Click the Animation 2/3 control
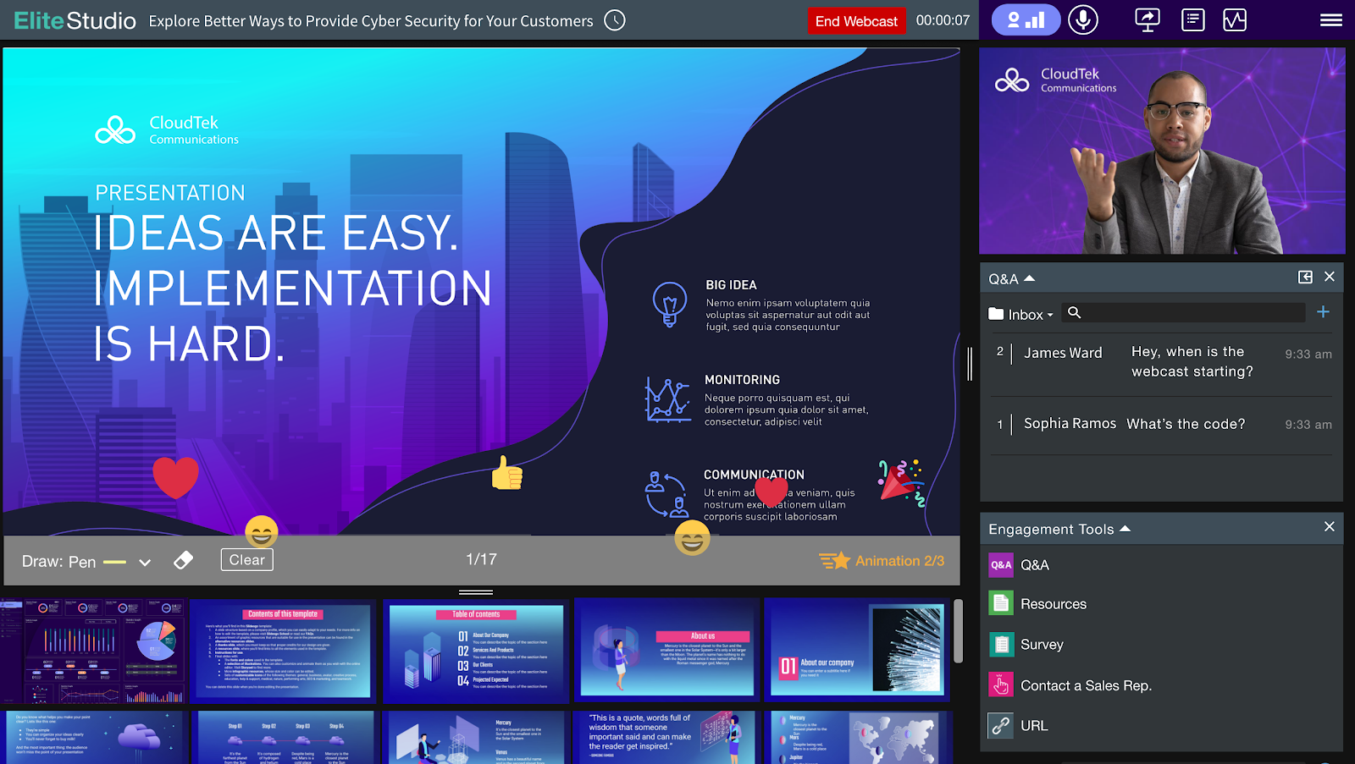Screen dimensions: 1355x764 click(x=882, y=560)
